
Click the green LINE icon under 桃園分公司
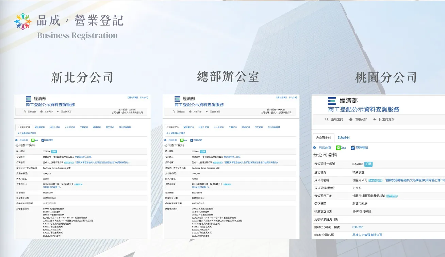(338, 148)
